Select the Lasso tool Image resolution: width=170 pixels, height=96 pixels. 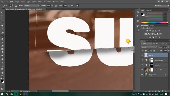pyautogui.click(x=2, y=19)
